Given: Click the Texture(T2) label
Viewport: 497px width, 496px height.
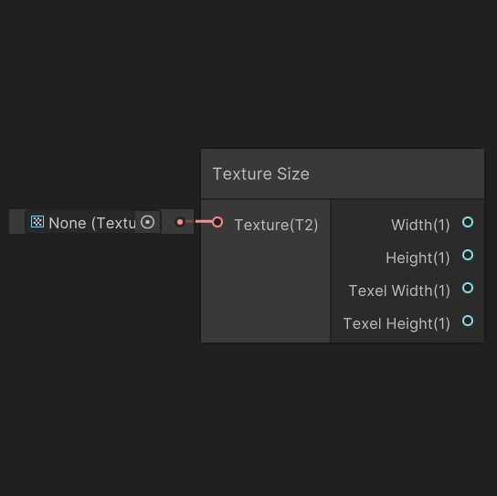Looking at the screenshot, I should (x=276, y=225).
